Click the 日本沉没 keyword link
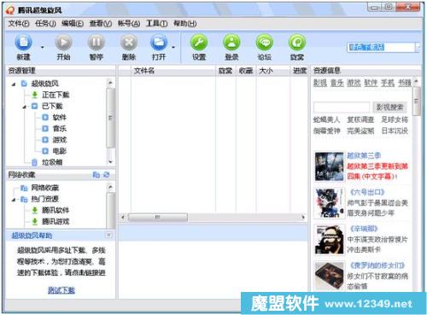The image size is (427, 315). [x=395, y=131]
